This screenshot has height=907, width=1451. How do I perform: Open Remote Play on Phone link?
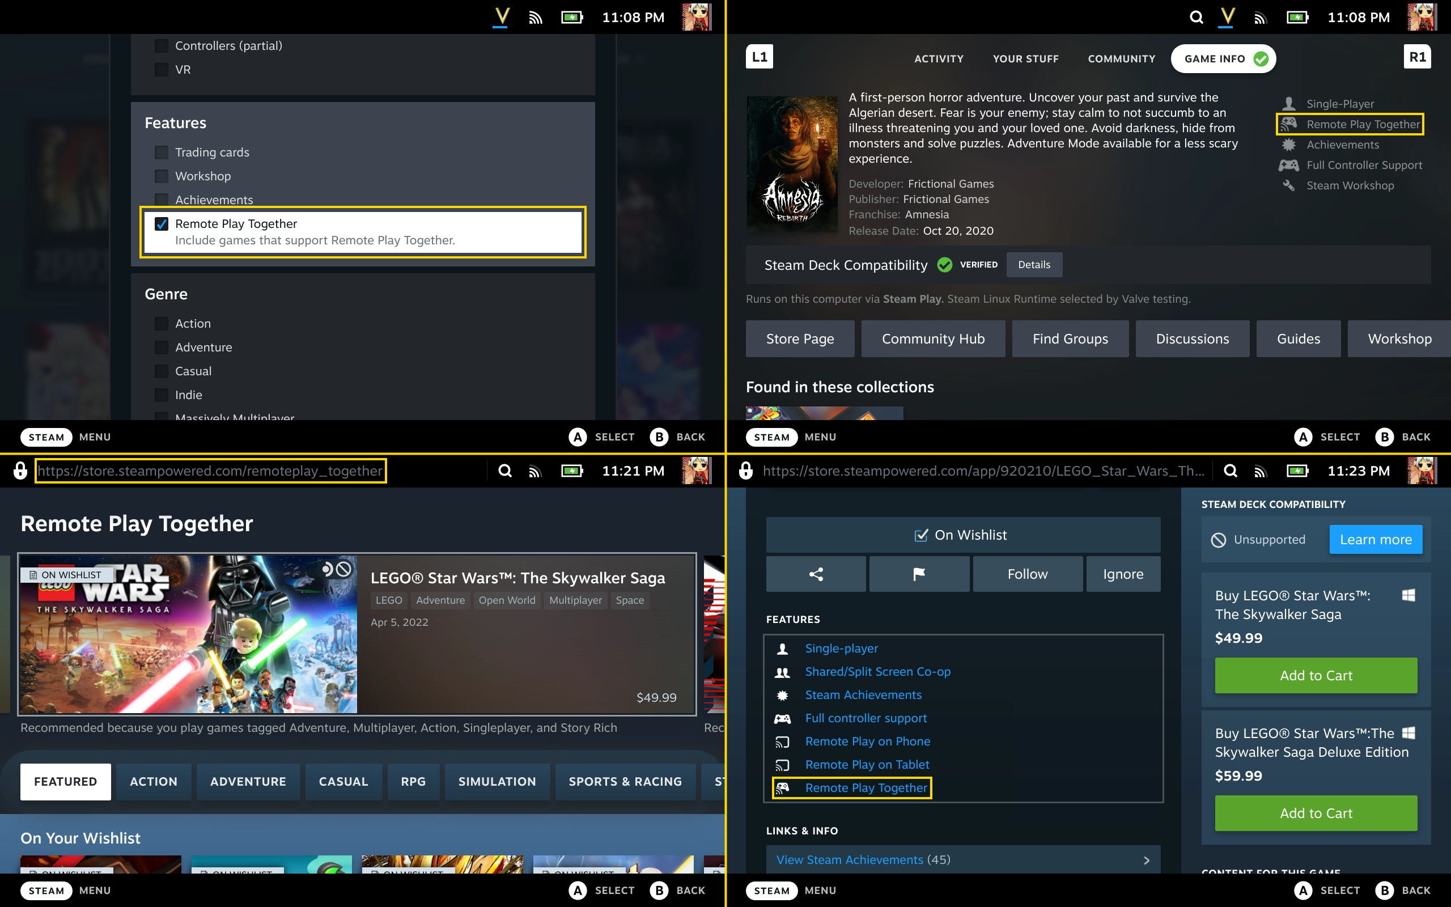pyautogui.click(x=867, y=741)
